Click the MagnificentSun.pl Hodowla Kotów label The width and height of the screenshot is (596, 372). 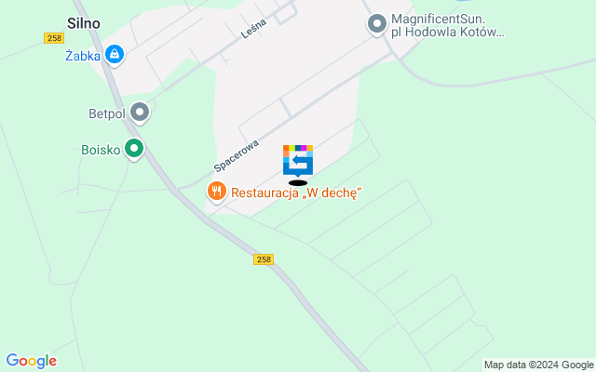pyautogui.click(x=448, y=25)
